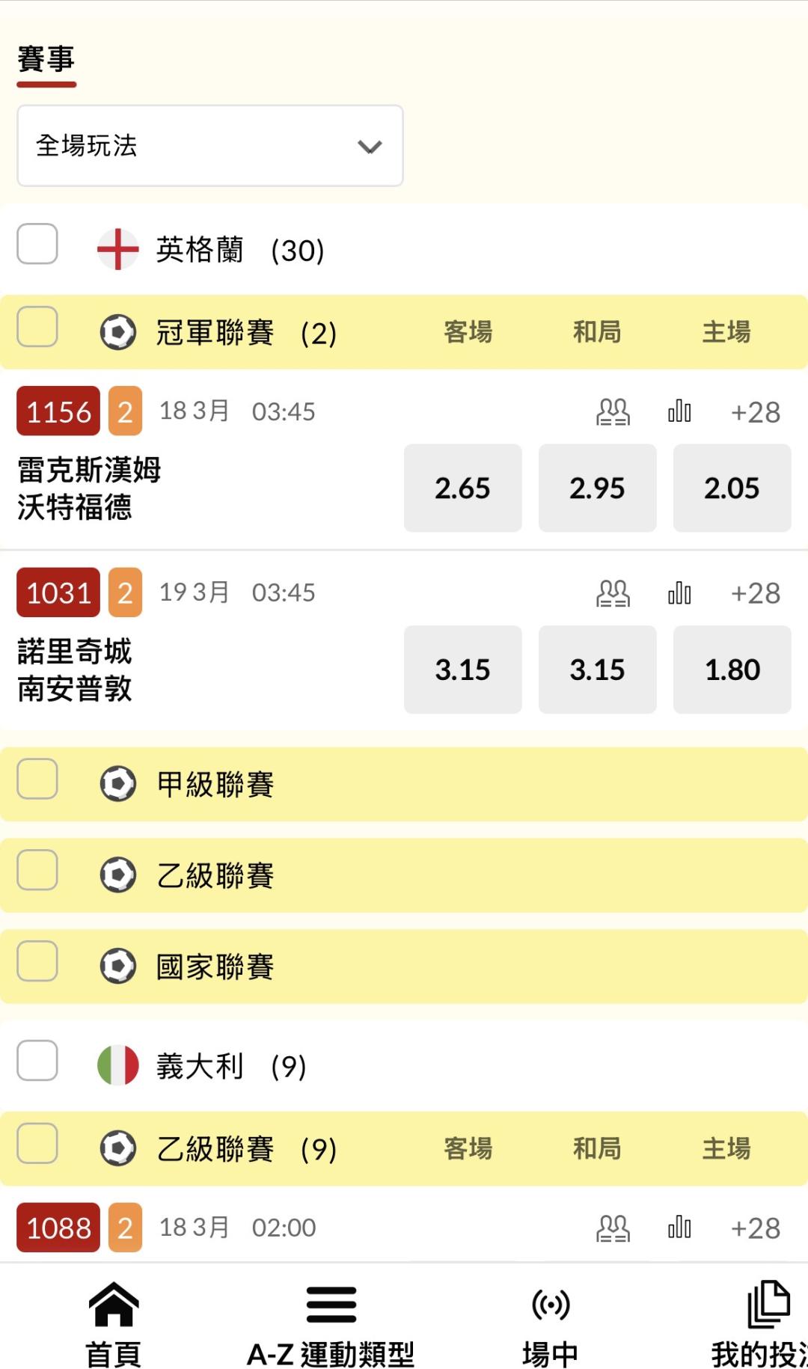The image size is (808, 1369).
Task: Open statistics chart icon for match 1031
Action: 679,593
